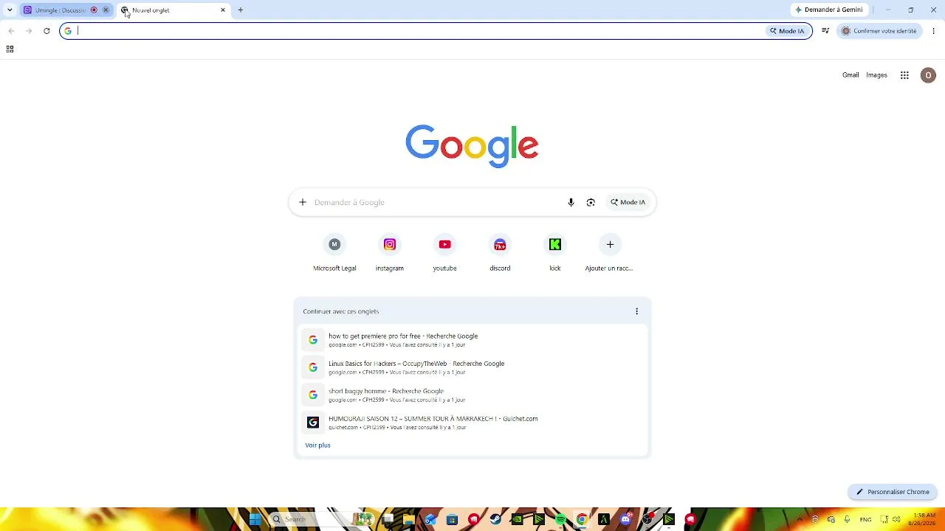The height and width of the screenshot is (531, 945).
Task: Click the Personnaliser Chrome button
Action: pyautogui.click(x=893, y=492)
